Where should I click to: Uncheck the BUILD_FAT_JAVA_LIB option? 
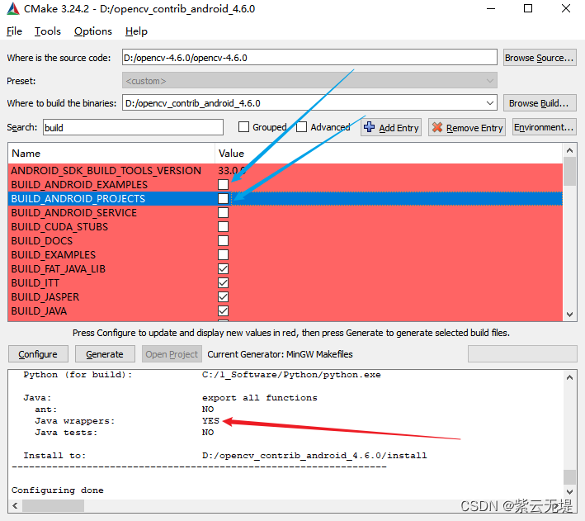[223, 269]
